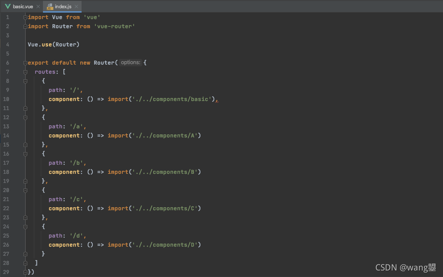
Task: Click the './../components/D' import path
Action: [165, 245]
